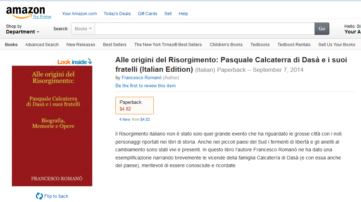Click the Flip to back icon

point(39,196)
